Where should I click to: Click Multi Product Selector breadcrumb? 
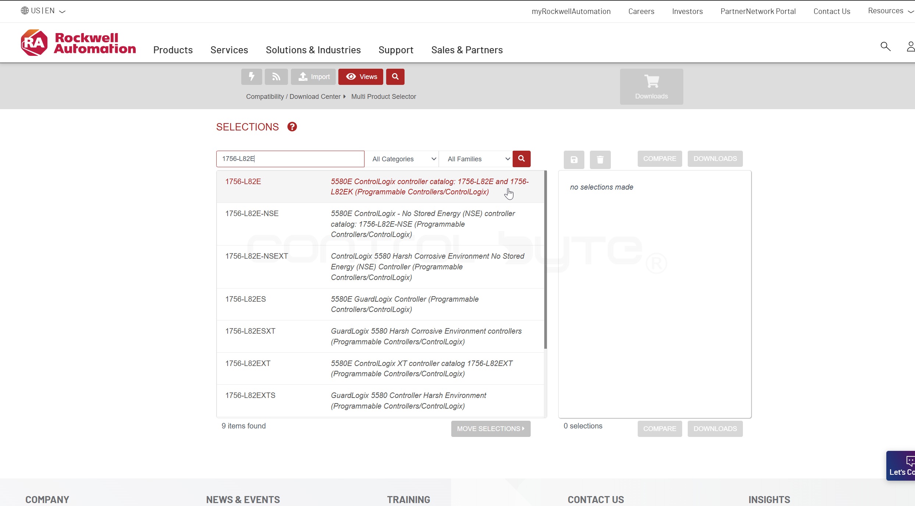click(x=384, y=97)
